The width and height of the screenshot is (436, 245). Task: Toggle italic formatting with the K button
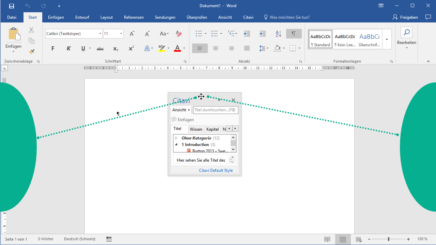point(68,49)
